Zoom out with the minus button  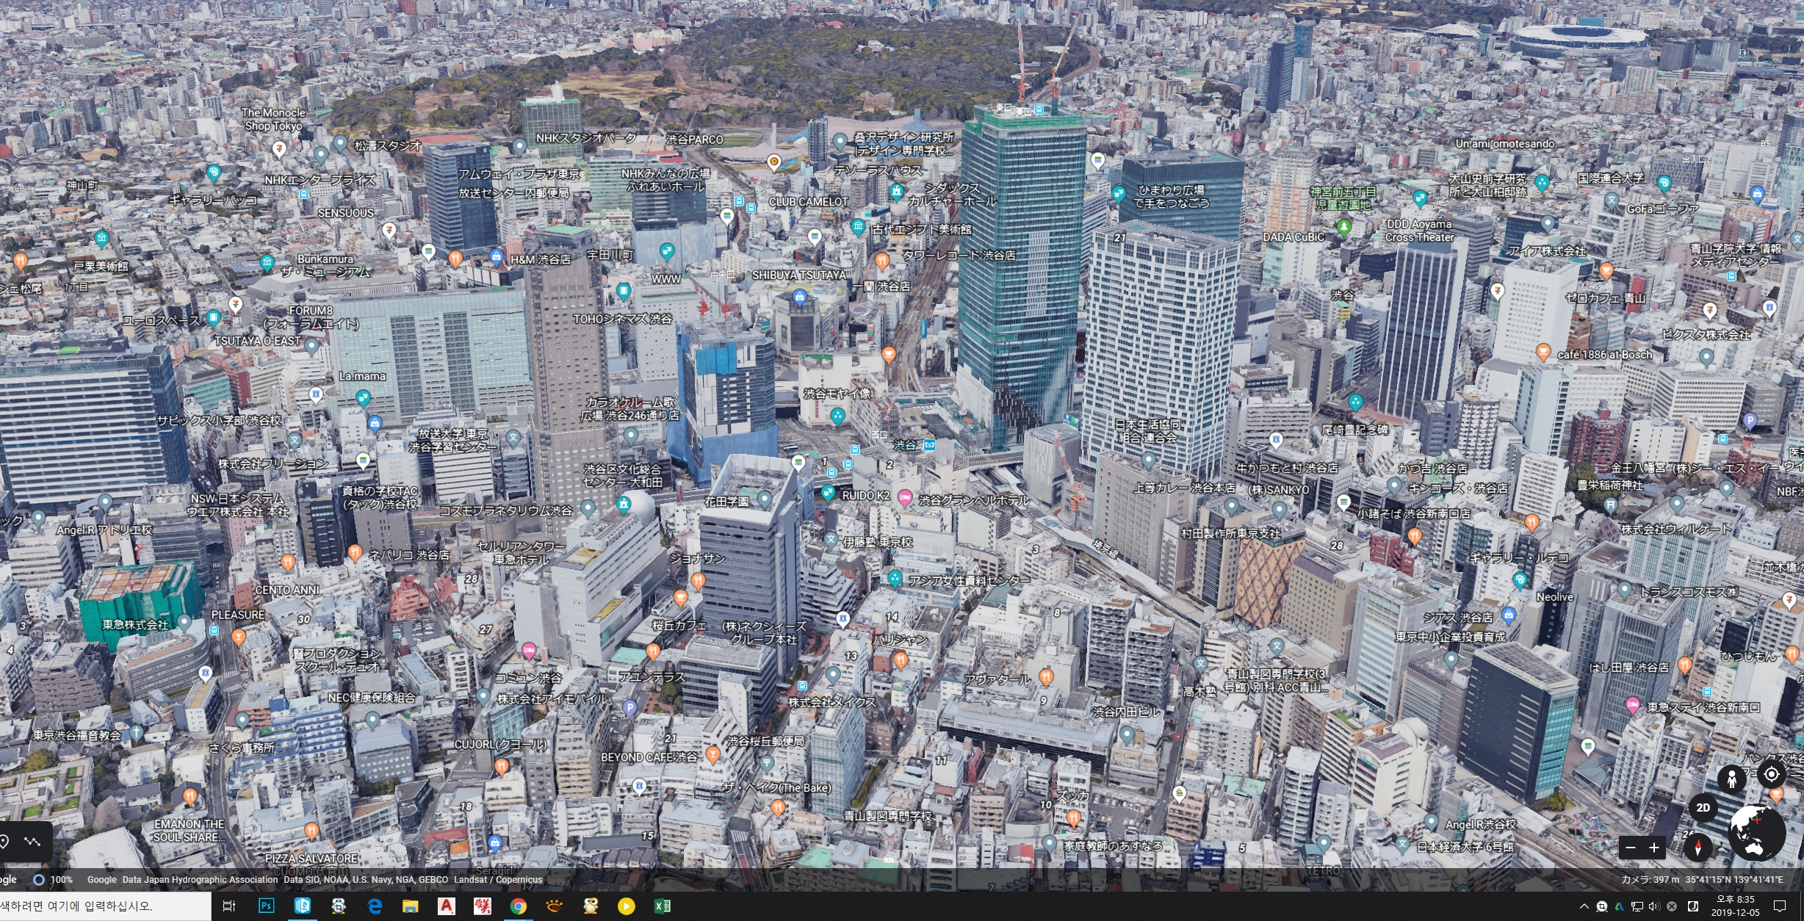[x=1631, y=848]
